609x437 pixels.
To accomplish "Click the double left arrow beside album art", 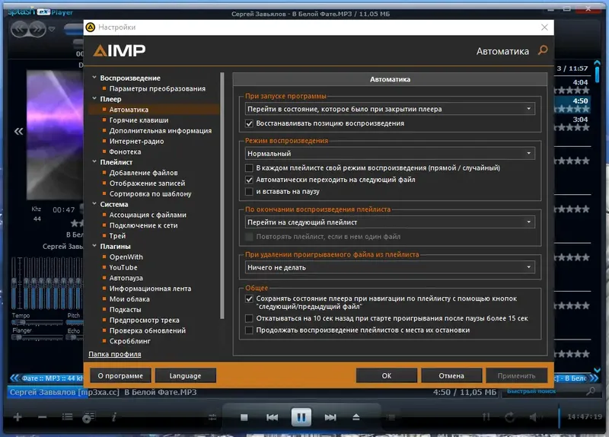I will pyautogui.click(x=18, y=131).
